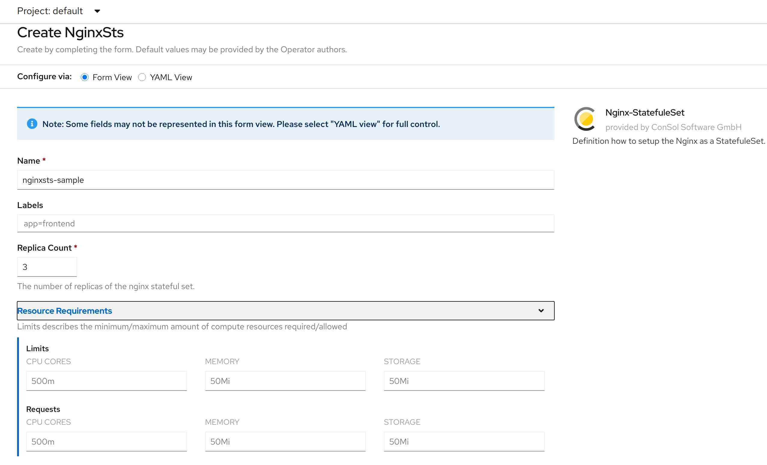The width and height of the screenshot is (767, 465).
Task: Click the caret arrow next to Project
Action: (97, 11)
